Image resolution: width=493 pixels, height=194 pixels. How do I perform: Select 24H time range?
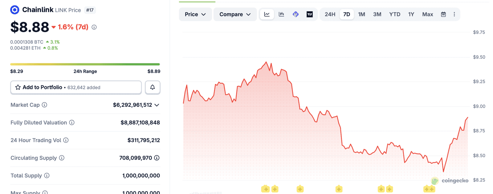330,14
